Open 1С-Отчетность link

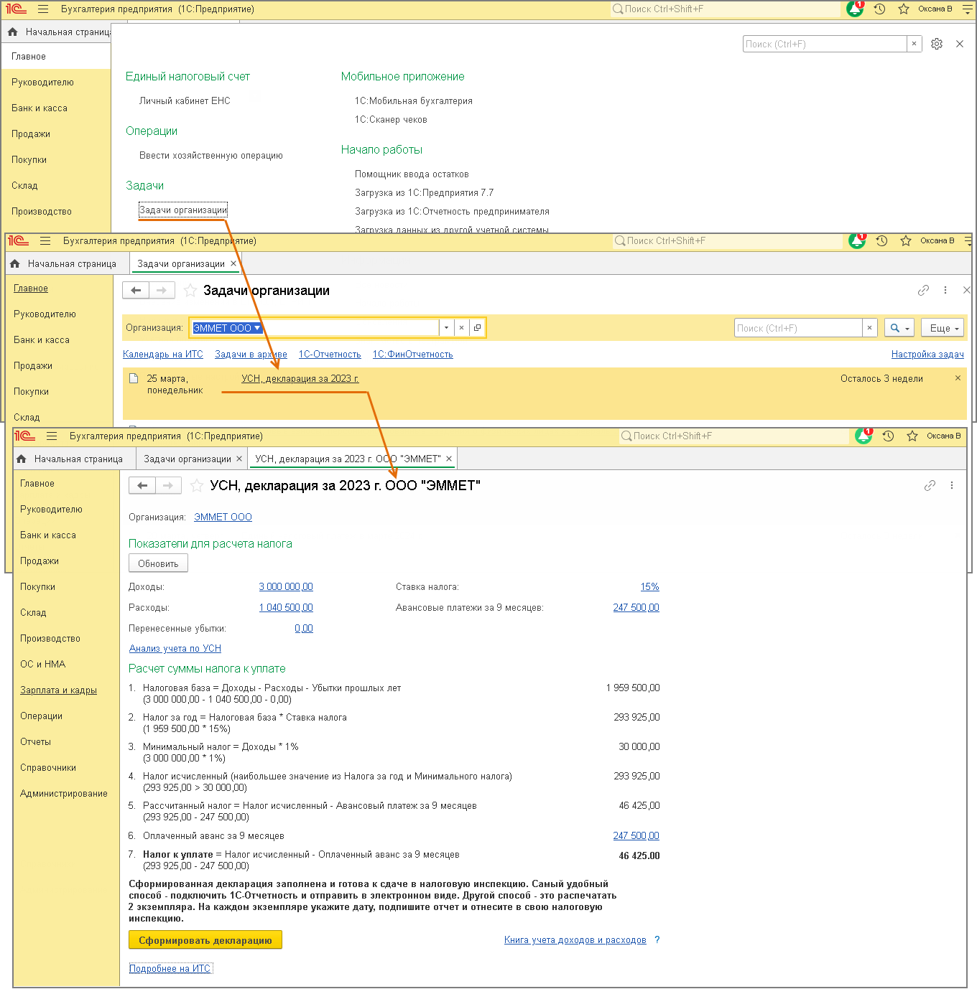(x=330, y=355)
